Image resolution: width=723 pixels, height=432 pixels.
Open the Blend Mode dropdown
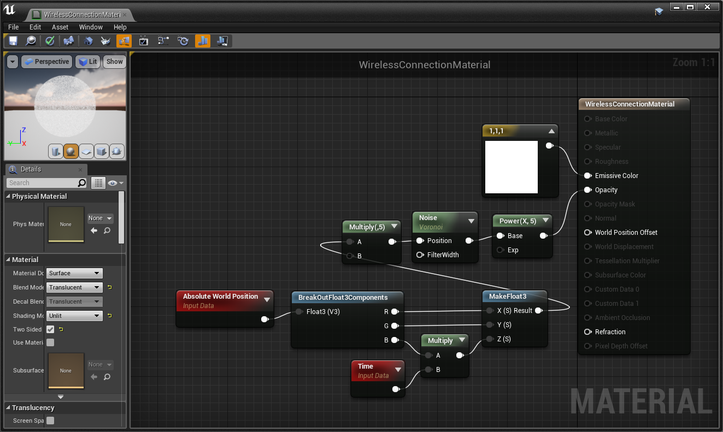(x=74, y=287)
